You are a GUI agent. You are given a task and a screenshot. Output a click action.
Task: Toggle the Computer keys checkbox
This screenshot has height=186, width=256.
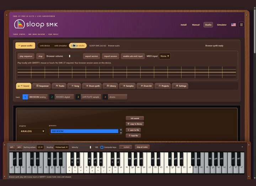coord(102,147)
